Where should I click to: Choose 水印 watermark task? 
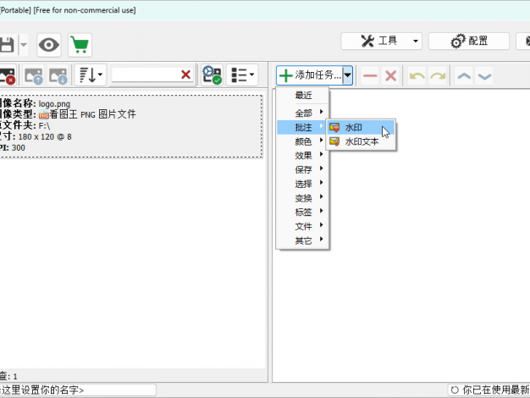361,128
